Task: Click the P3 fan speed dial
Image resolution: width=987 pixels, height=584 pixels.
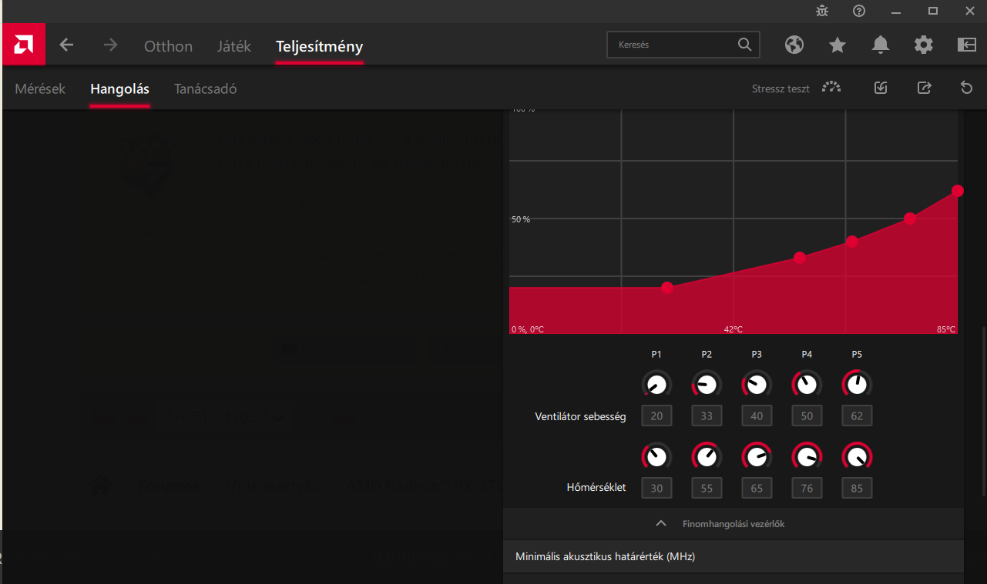Action: pyautogui.click(x=757, y=384)
